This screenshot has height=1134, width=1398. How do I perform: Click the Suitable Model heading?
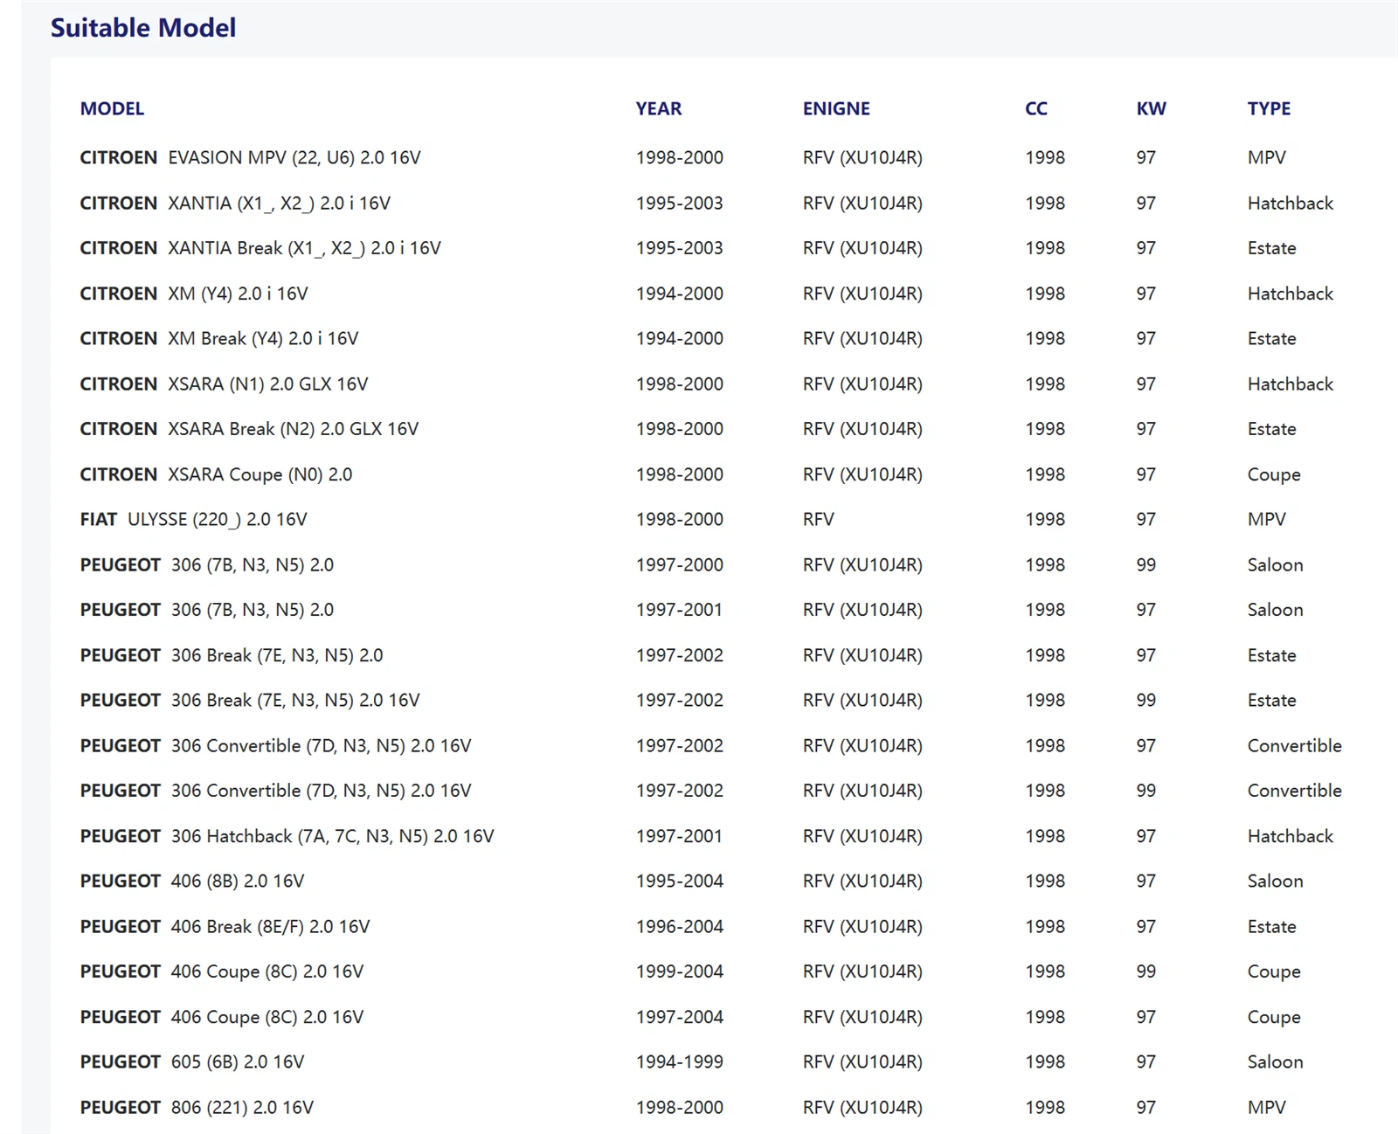pyautogui.click(x=143, y=28)
